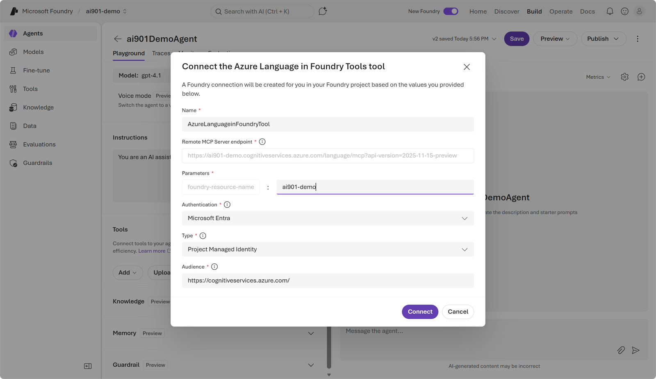Go to the Home nav item

[x=478, y=11]
